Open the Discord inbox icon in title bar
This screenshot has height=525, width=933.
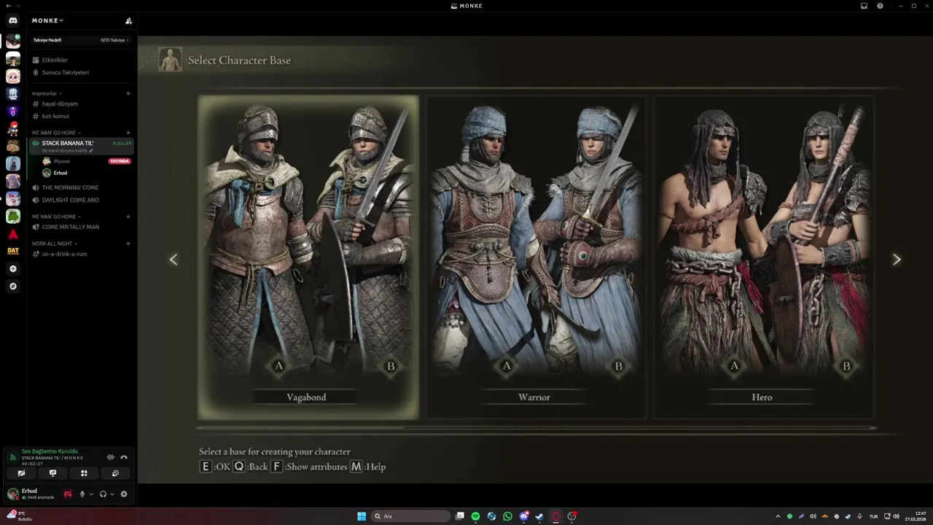pyautogui.click(x=864, y=6)
